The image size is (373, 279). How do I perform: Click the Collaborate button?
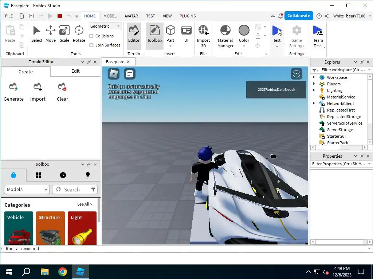tap(299, 16)
